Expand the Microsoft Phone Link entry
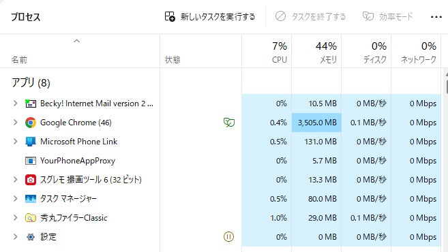Image resolution: width=448 pixels, height=252 pixels. pyautogui.click(x=15, y=142)
